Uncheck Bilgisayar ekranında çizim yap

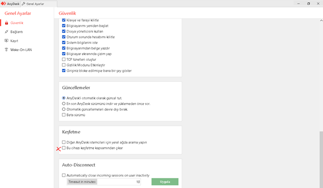(64, 54)
